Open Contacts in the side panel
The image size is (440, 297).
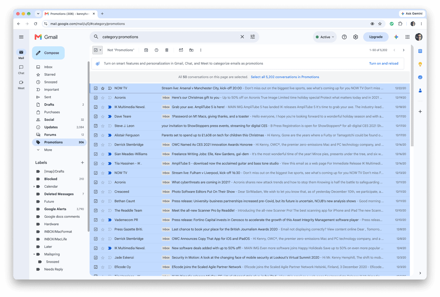[420, 90]
